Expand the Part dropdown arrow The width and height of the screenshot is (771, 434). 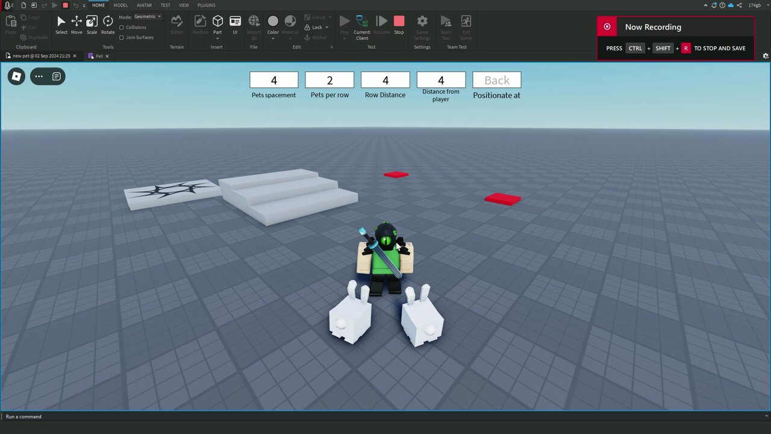click(x=217, y=39)
